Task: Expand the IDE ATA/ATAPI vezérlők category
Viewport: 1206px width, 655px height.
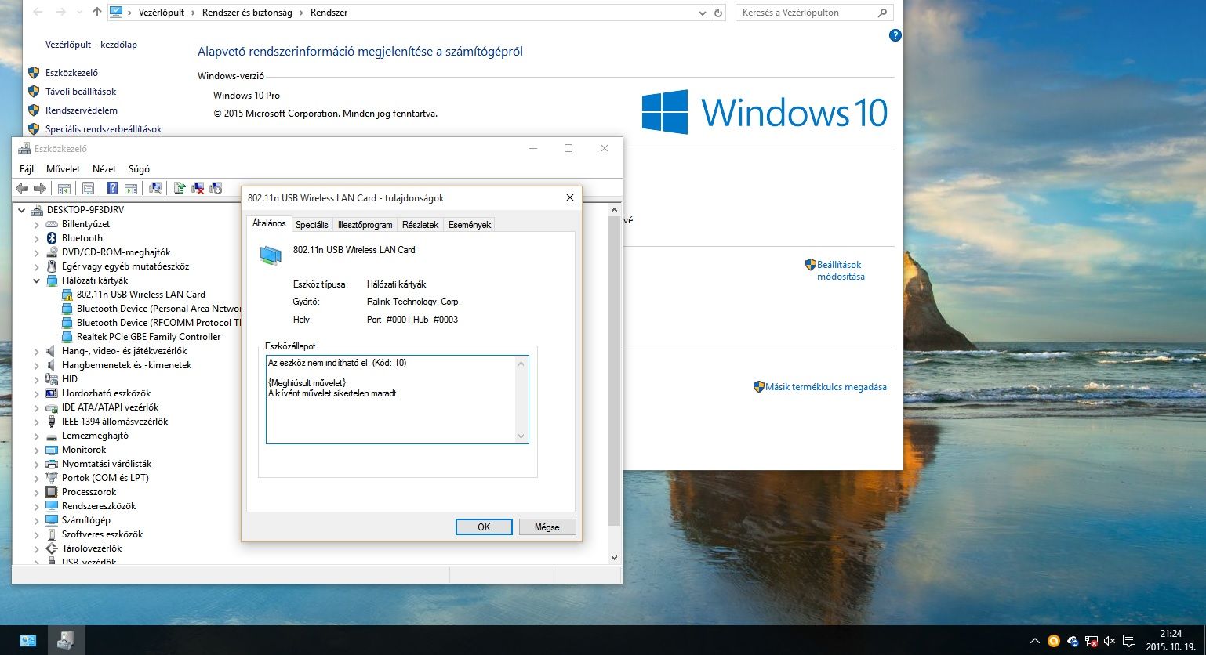Action: click(36, 407)
